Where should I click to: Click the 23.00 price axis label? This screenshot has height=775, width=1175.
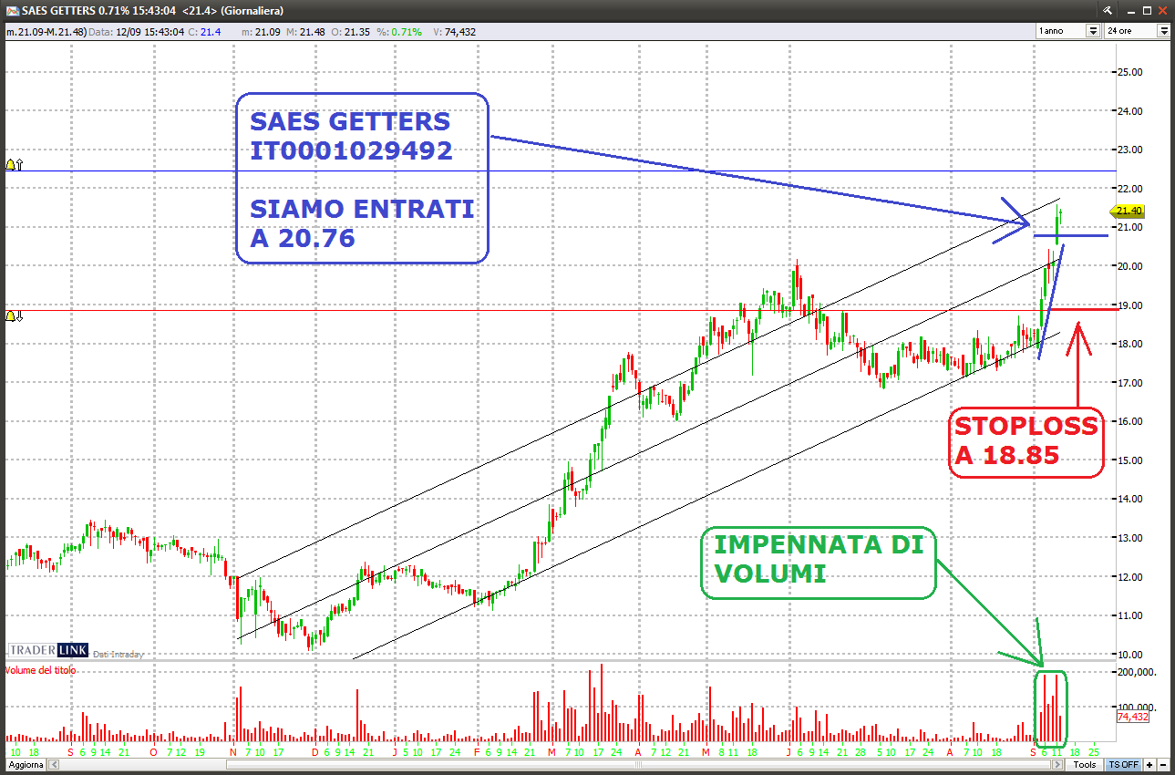pyautogui.click(x=1131, y=150)
